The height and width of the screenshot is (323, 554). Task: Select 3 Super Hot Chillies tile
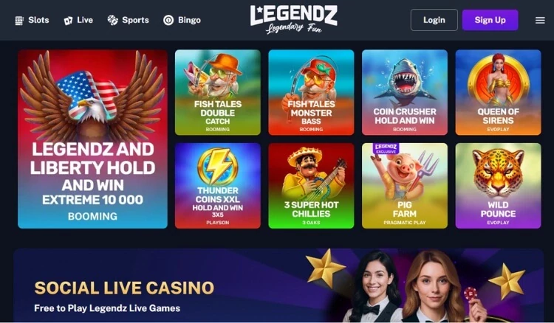311,186
